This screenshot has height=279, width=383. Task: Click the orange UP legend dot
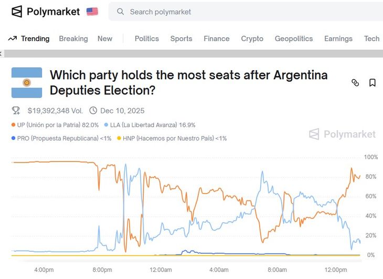click(13, 125)
